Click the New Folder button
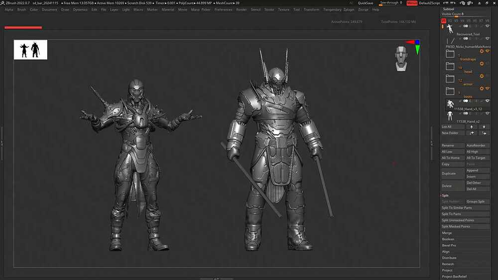 coord(453,133)
